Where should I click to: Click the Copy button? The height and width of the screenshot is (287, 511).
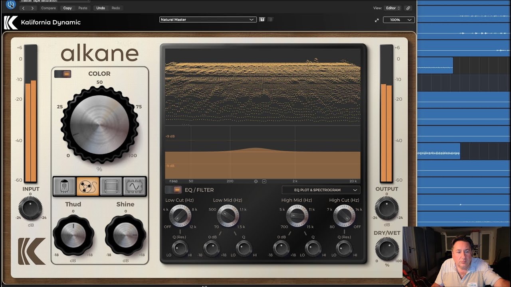tap(67, 8)
